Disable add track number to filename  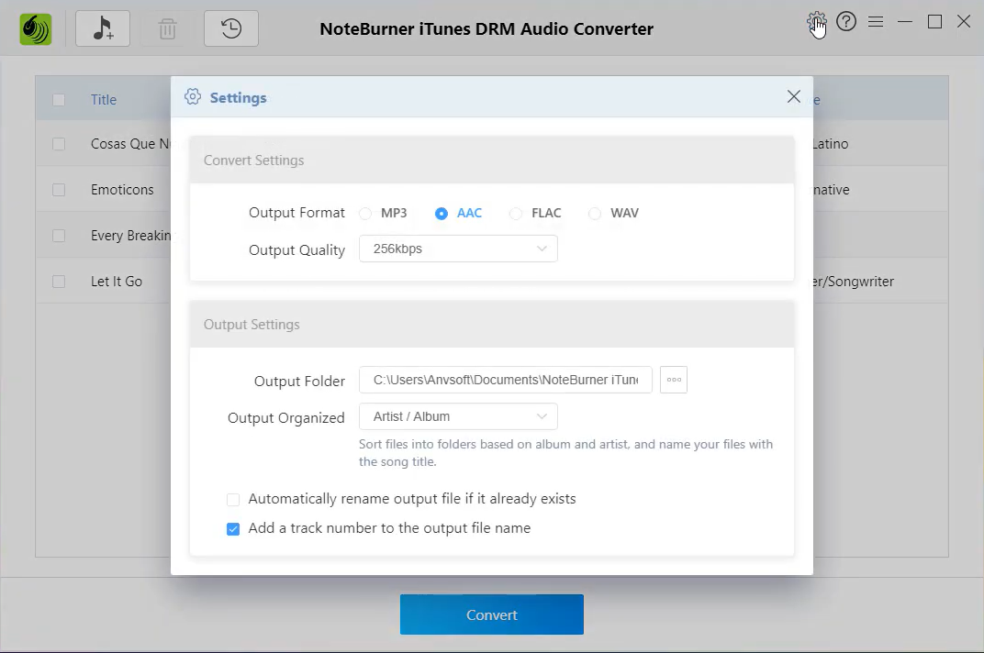pyautogui.click(x=233, y=528)
